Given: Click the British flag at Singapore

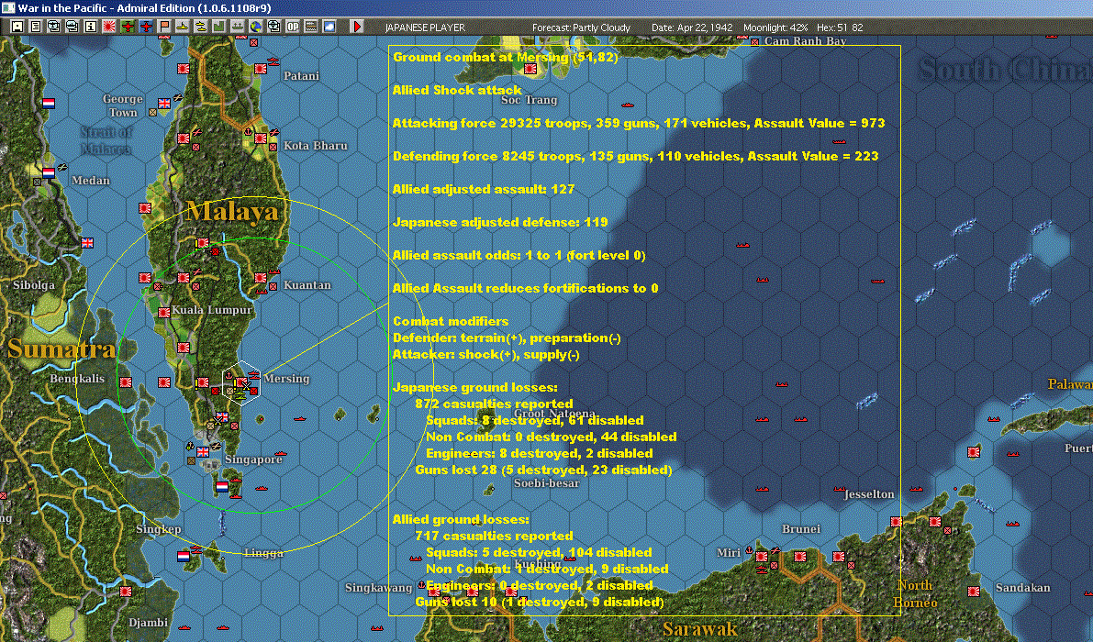Looking at the screenshot, I should (203, 451).
